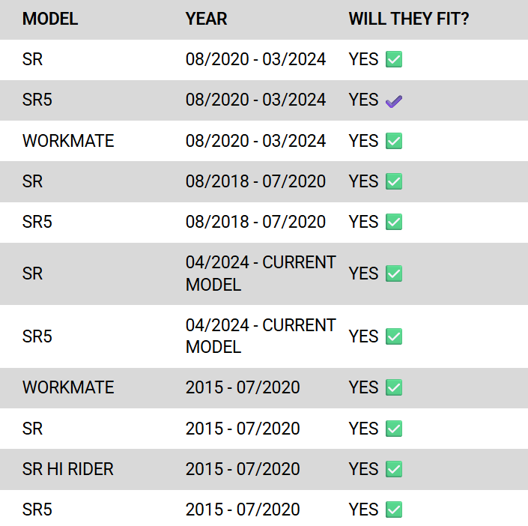Click the WORKMATE model name dated 08/2020 - 03/2024
The height and width of the screenshot is (526, 528).
point(68,141)
